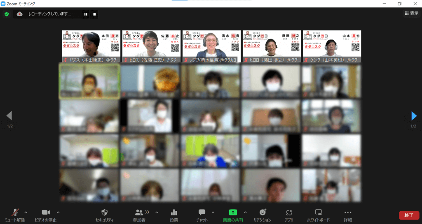422x224 pixels.
Task: Open the More (詳細) menu
Action: coord(348,215)
